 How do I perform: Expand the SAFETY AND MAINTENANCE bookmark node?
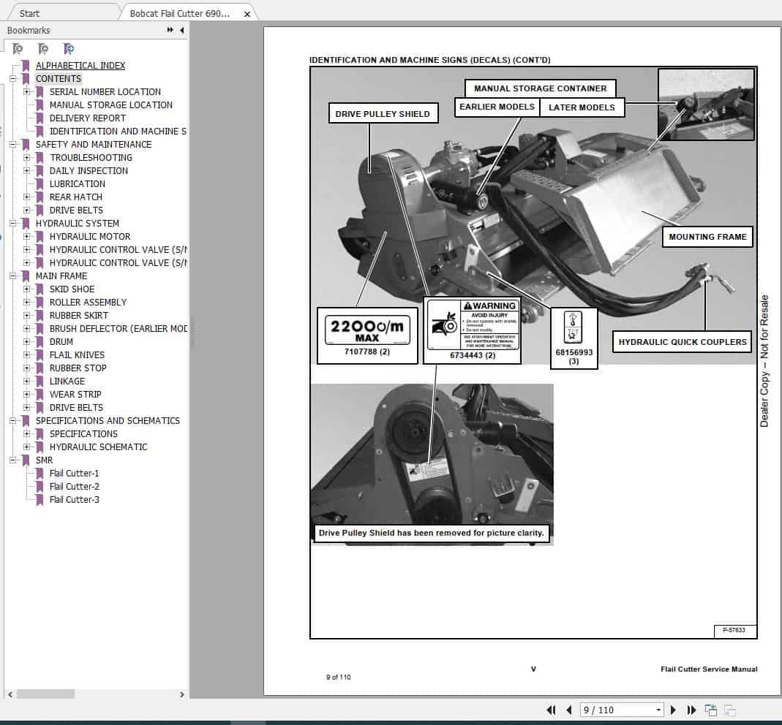15,144
